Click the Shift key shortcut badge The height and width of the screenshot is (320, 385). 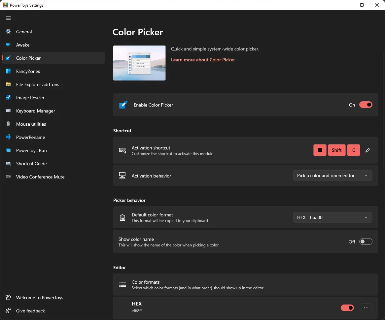337,150
